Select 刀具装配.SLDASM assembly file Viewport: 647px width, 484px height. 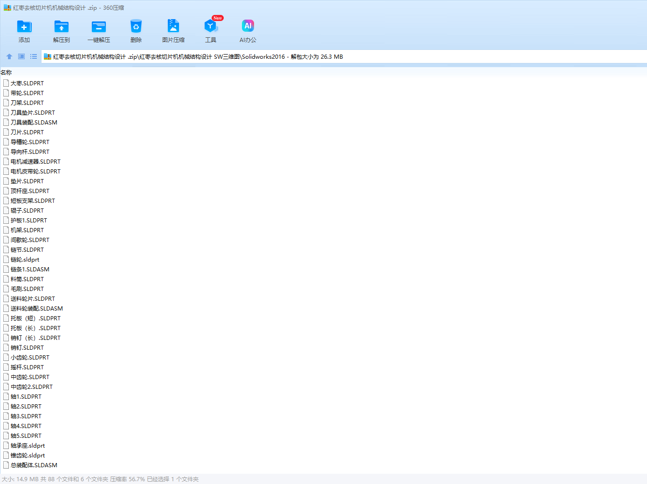click(x=34, y=123)
